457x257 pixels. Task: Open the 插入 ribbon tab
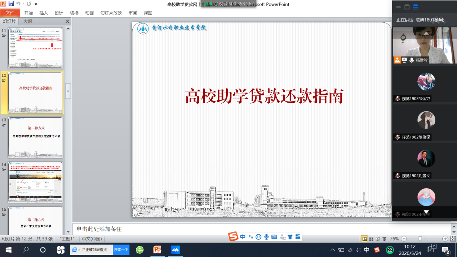(x=44, y=13)
